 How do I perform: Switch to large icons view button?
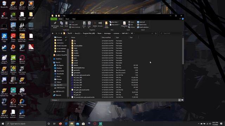[182, 100]
